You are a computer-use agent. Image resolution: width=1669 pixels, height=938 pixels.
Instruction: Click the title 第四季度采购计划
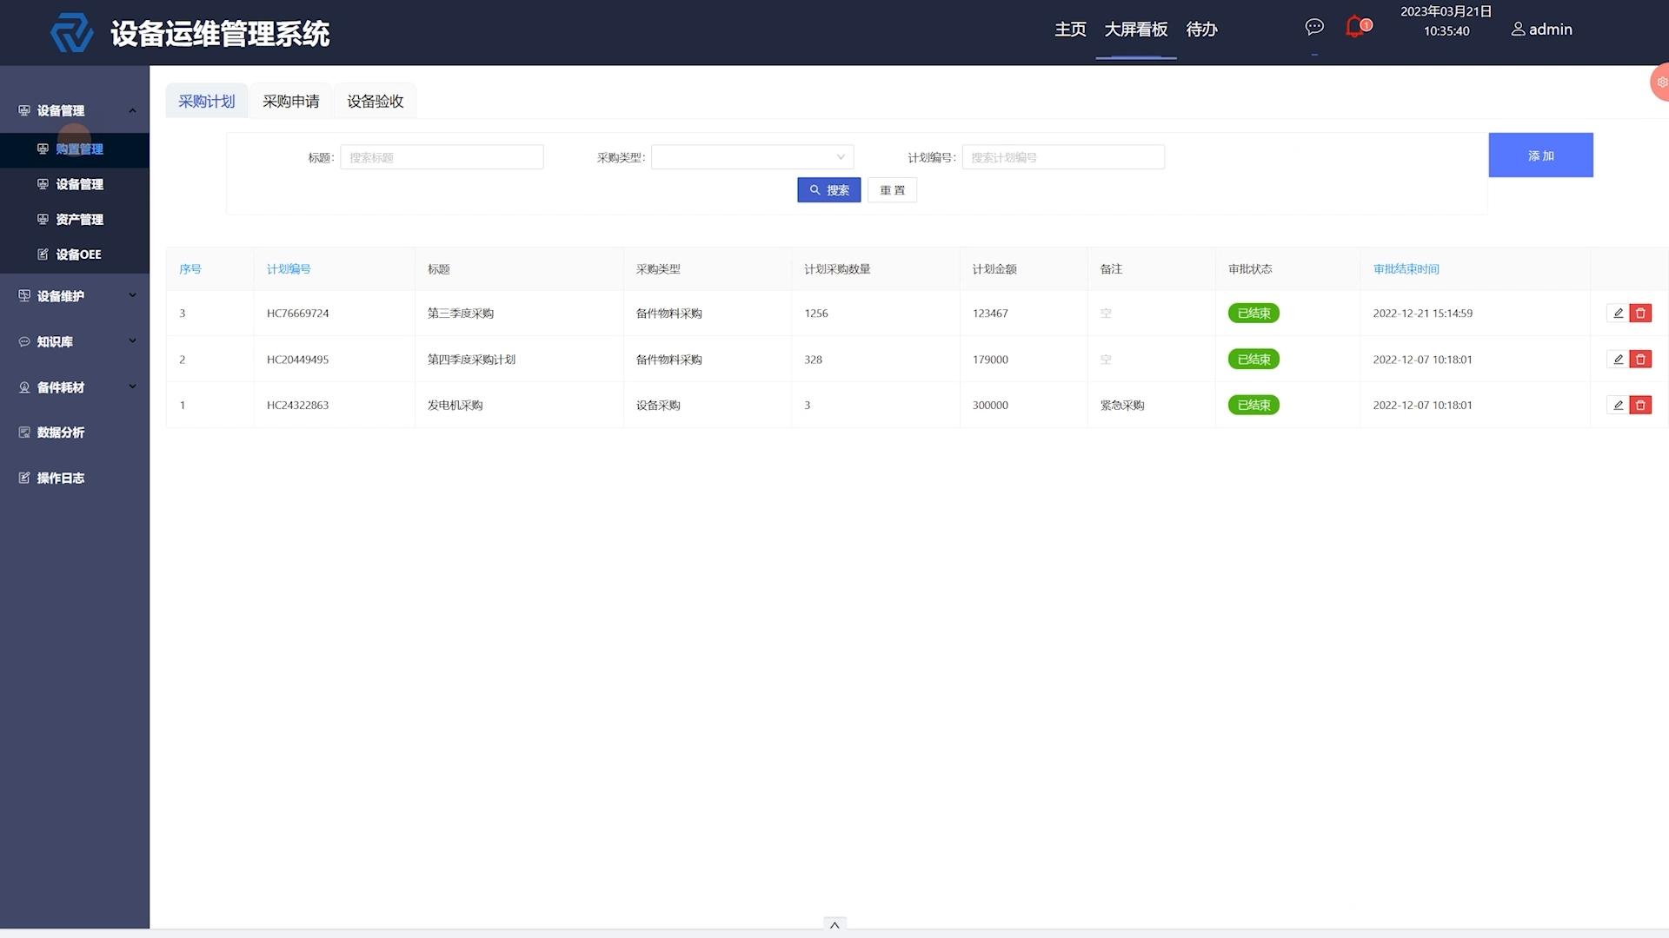471,360
